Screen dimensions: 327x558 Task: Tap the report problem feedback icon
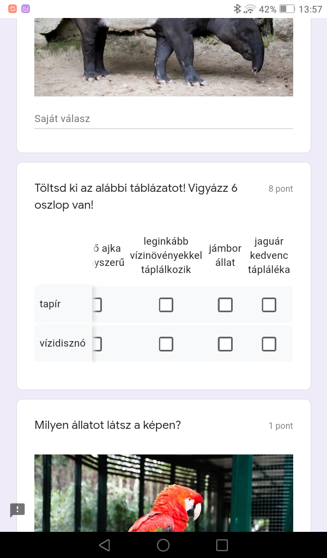[17, 510]
